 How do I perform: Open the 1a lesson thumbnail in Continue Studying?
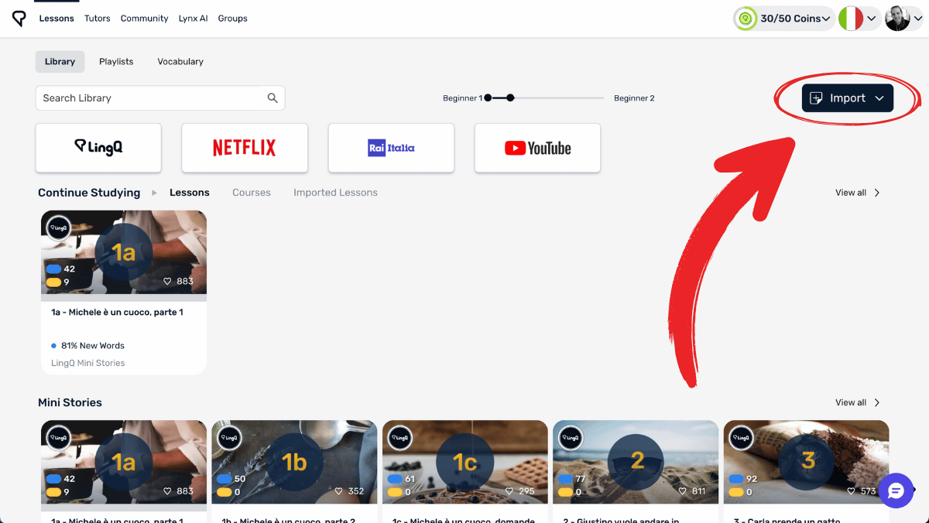(124, 252)
